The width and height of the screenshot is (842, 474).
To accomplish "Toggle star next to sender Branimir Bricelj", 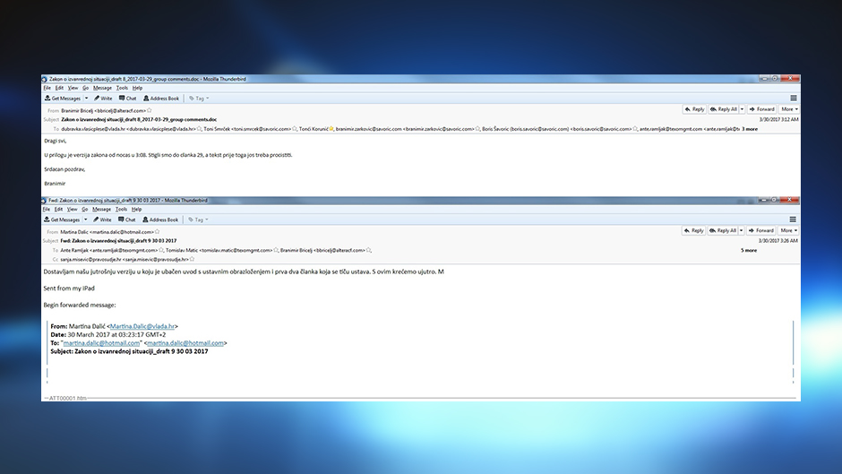I will tap(150, 110).
